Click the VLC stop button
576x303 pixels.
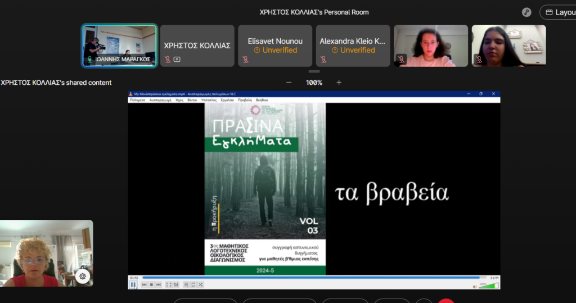[151, 285]
